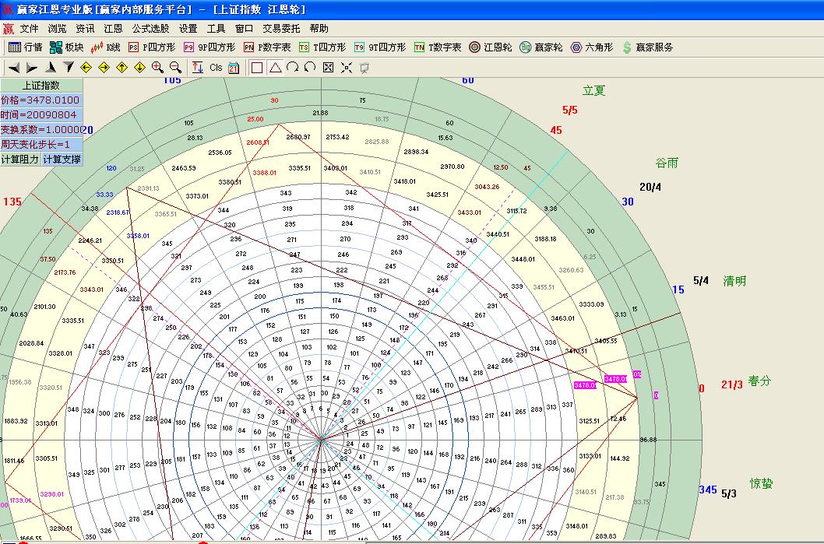Click the 价格=3478.0100 field
The image size is (824, 544).
pos(40,100)
